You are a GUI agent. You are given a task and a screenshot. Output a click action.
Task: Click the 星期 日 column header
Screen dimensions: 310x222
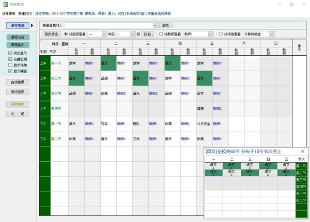(x=276, y=43)
